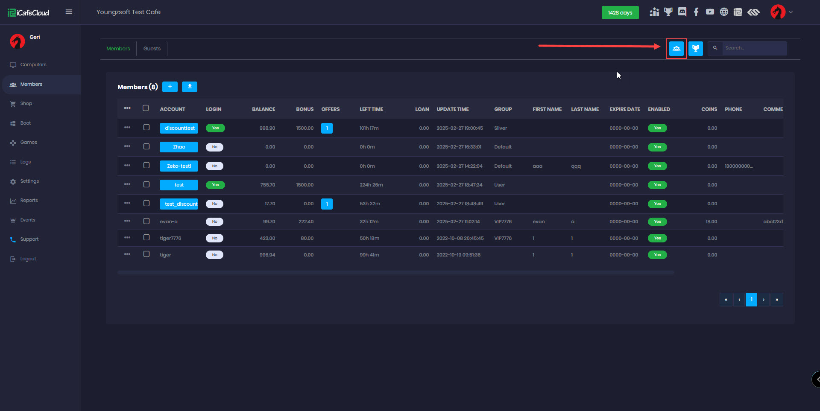Open the three-dot menu for evan-a row

(x=127, y=221)
